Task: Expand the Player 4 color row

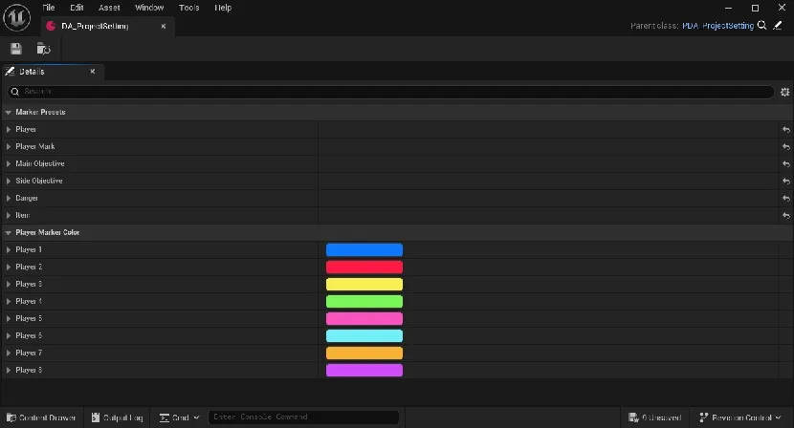Action: pos(8,302)
